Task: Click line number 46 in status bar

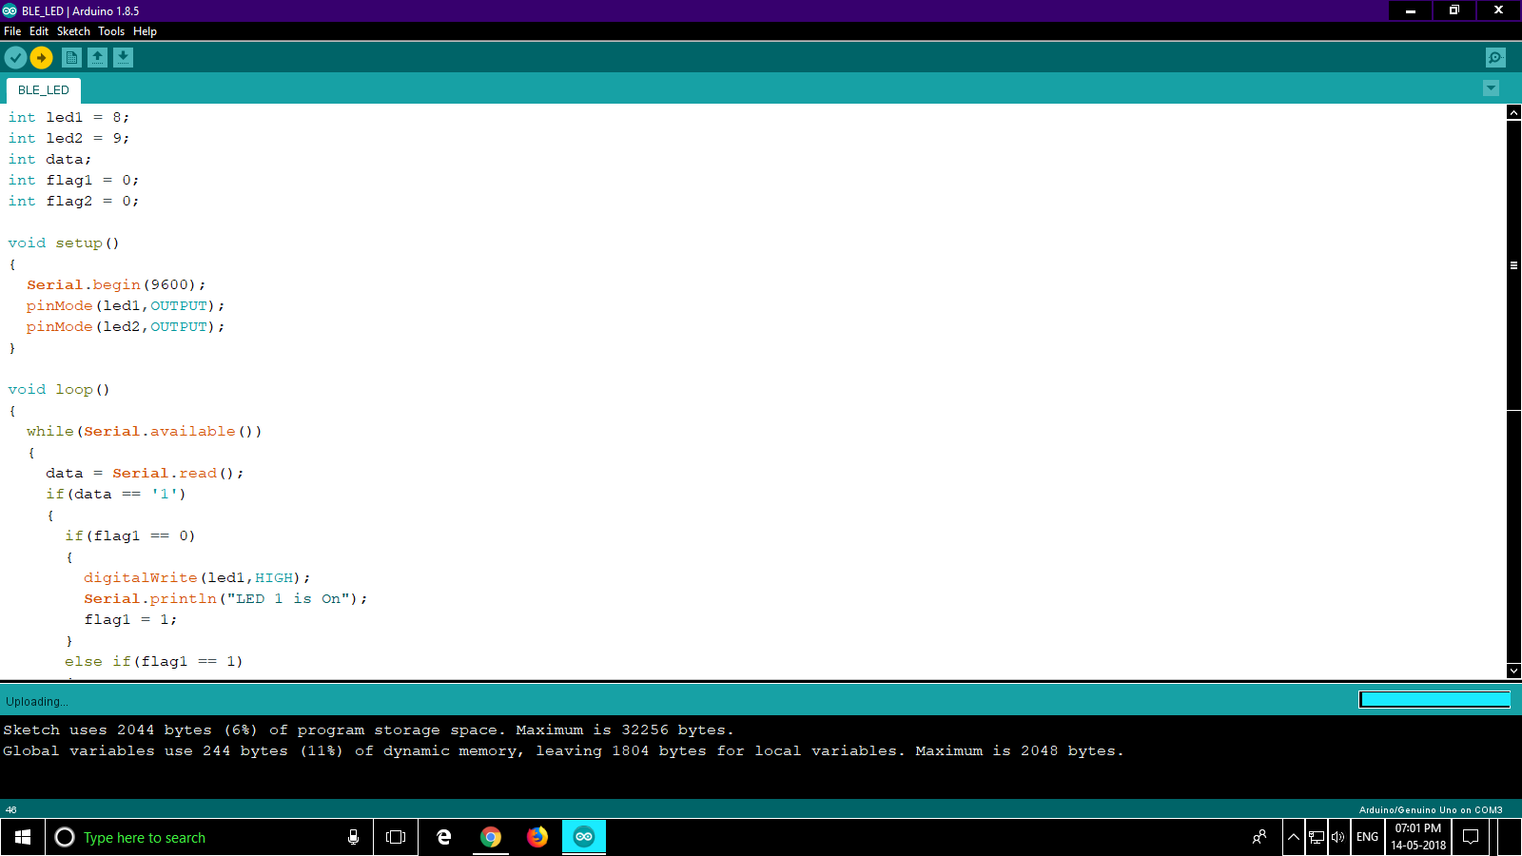Action: [x=11, y=810]
